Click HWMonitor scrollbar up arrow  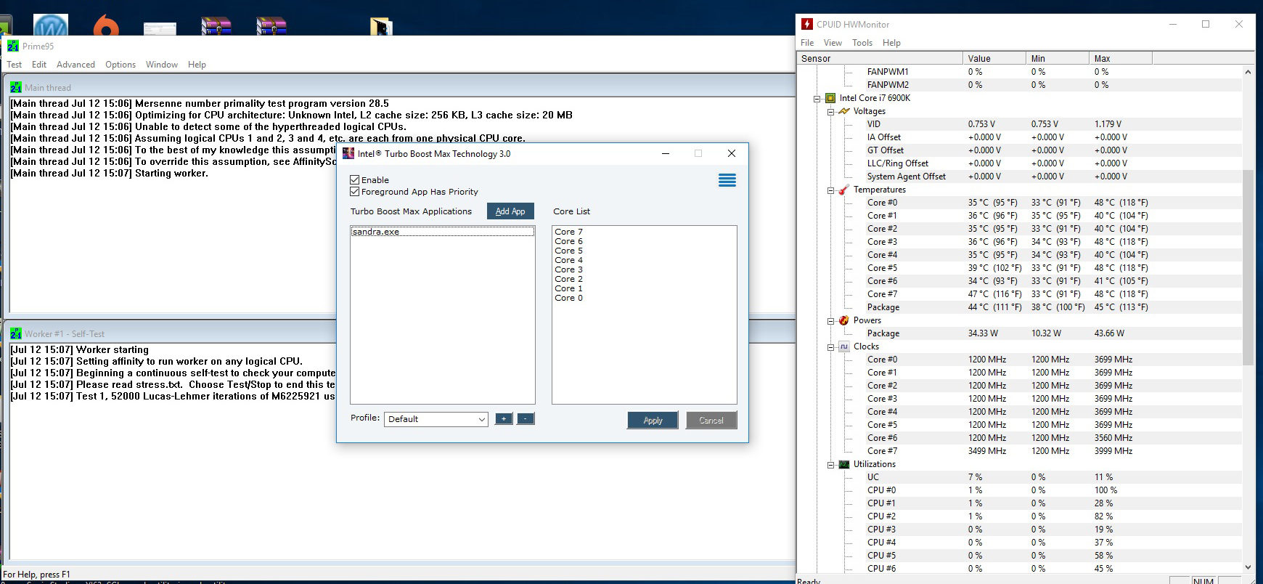(1248, 72)
